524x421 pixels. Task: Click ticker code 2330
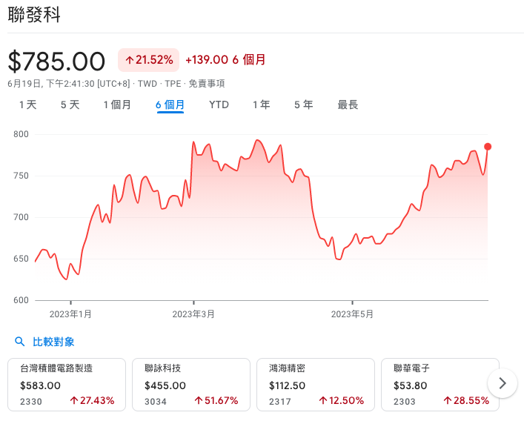click(31, 401)
